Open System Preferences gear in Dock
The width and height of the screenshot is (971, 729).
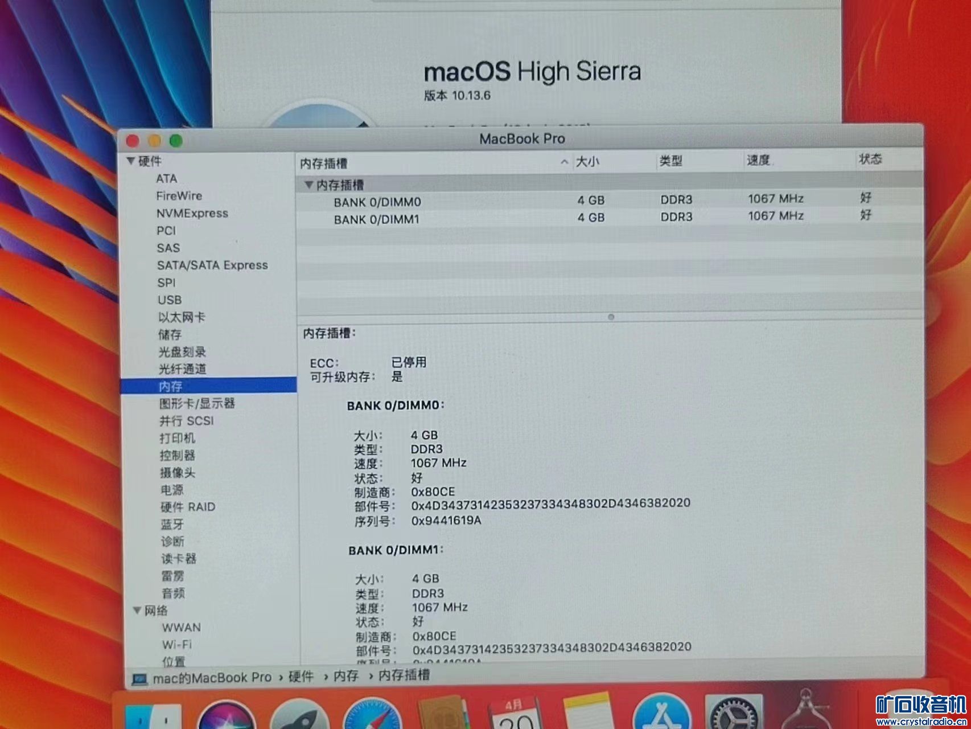point(734,712)
